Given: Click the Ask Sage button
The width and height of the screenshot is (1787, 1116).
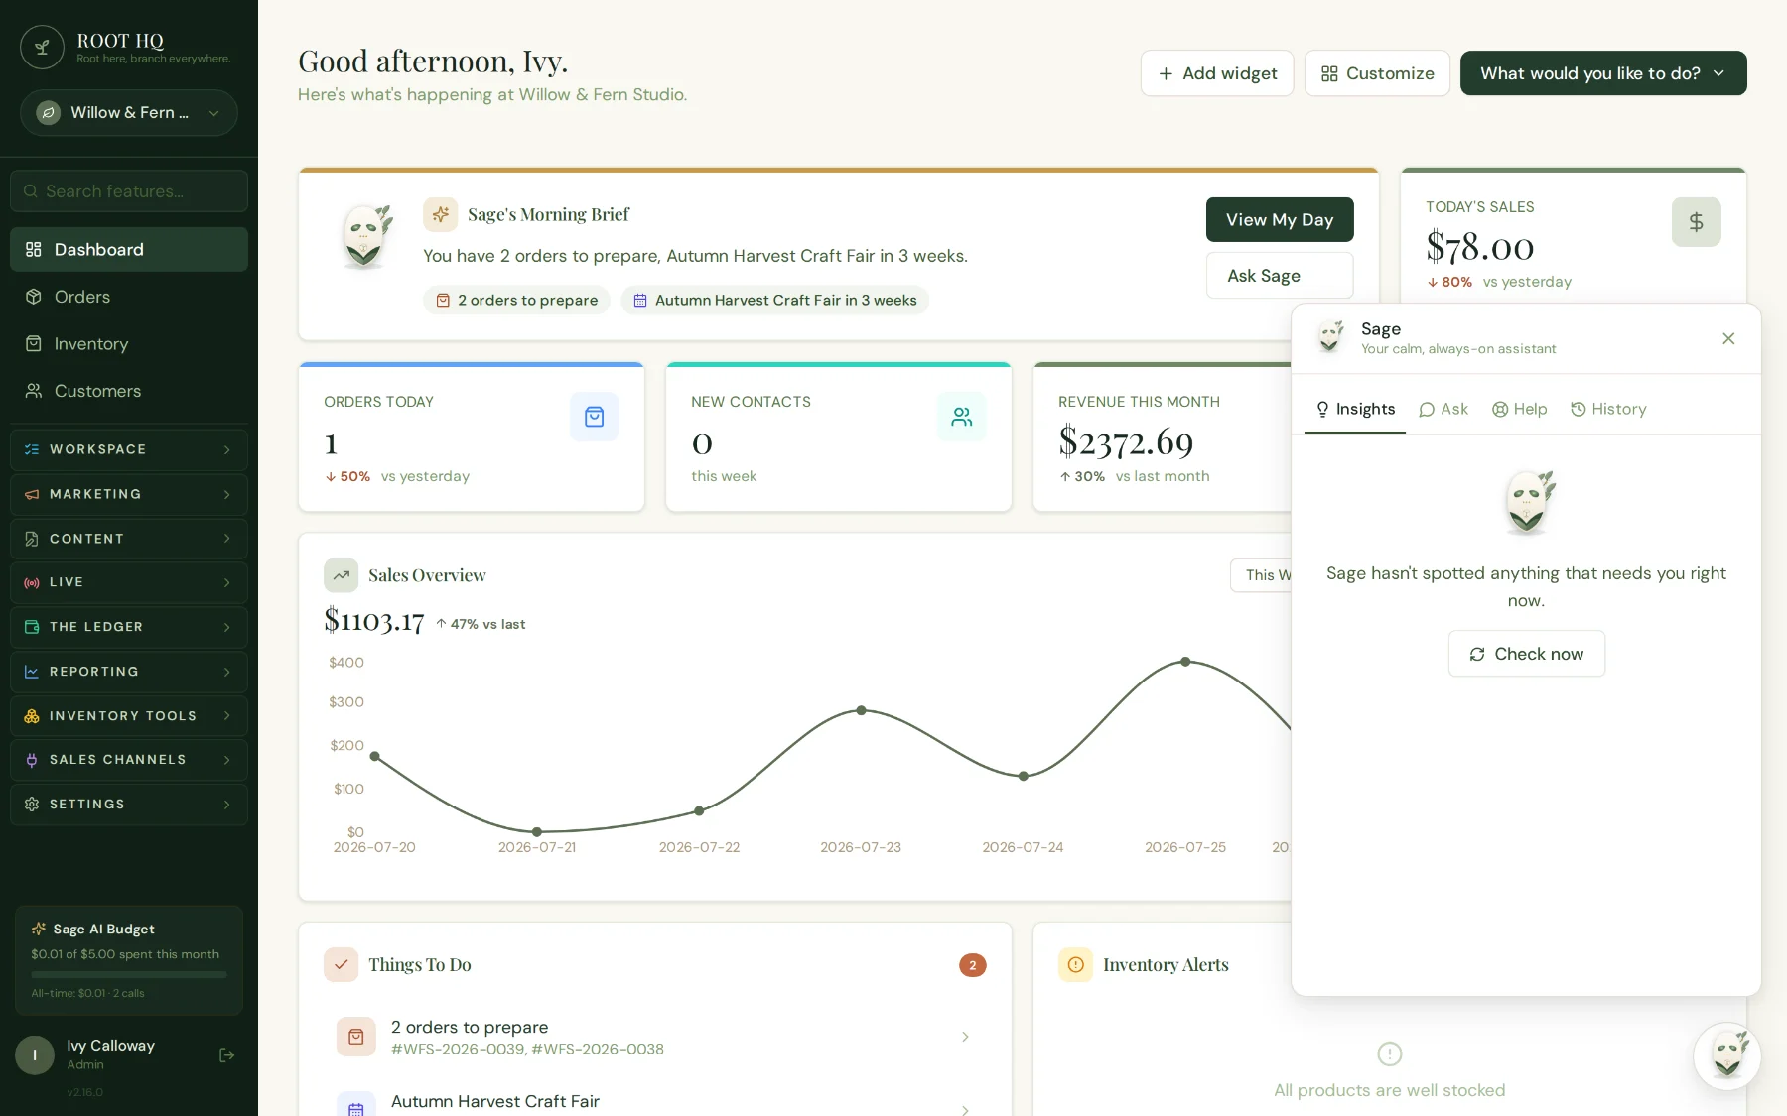Looking at the screenshot, I should (1280, 276).
